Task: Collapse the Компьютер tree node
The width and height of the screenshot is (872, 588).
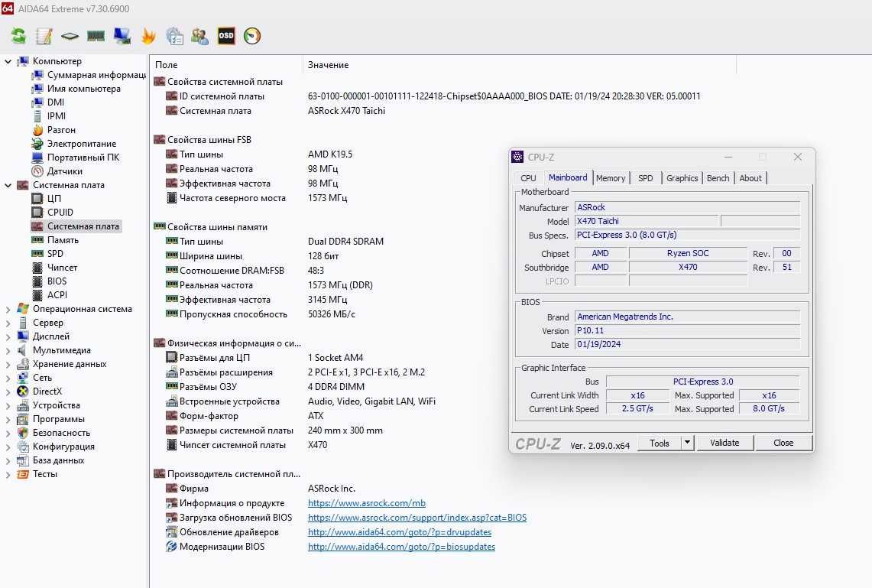Action: point(8,61)
